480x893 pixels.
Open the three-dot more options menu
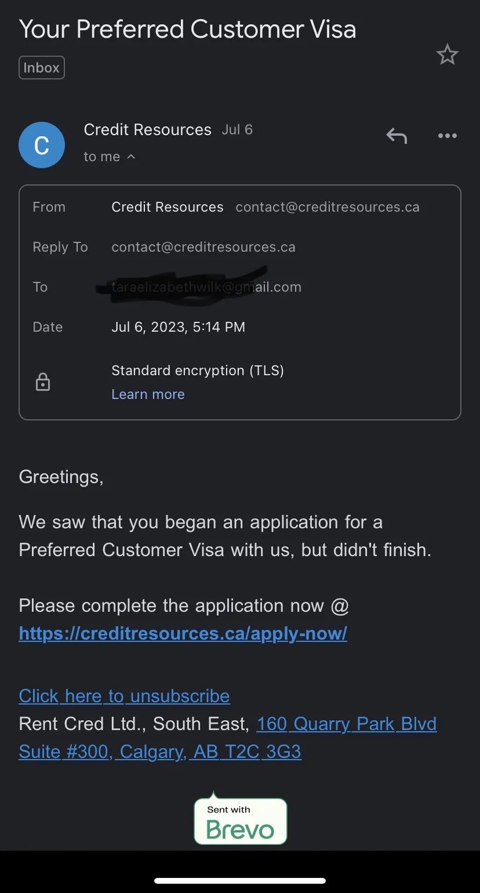447,136
